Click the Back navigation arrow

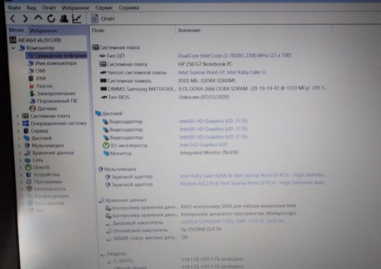coord(13,19)
